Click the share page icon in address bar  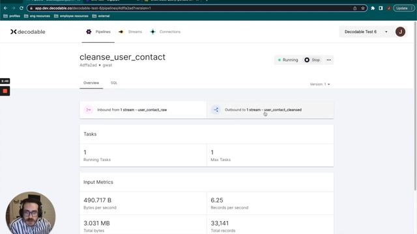354,8
